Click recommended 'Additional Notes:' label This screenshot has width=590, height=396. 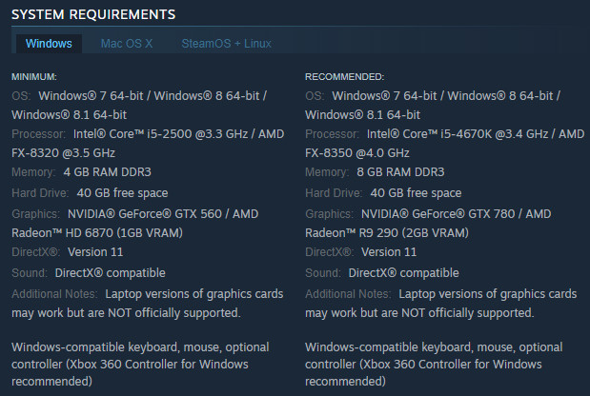[x=348, y=294]
